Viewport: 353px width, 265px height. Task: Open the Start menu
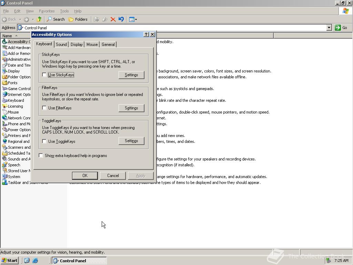click(9, 261)
